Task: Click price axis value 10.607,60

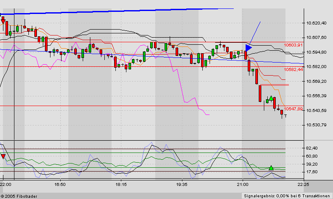Action: [x=316, y=38]
